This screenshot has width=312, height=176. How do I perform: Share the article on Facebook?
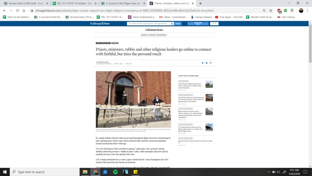207,63
